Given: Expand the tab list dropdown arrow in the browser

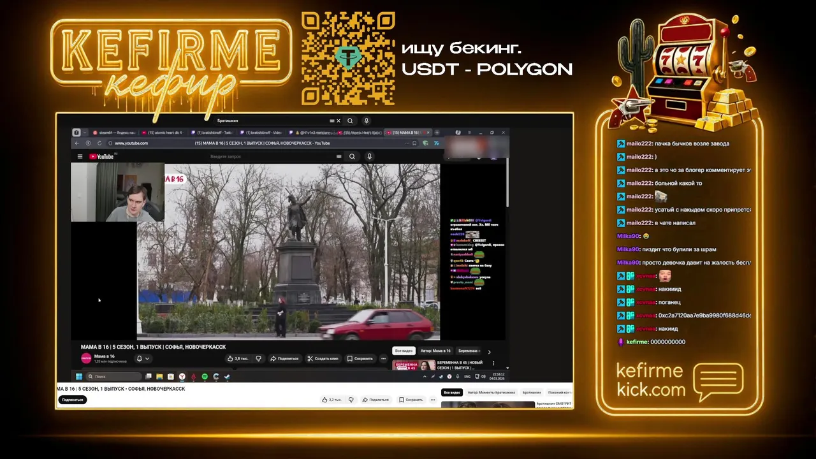Looking at the screenshot, I should 84,133.
